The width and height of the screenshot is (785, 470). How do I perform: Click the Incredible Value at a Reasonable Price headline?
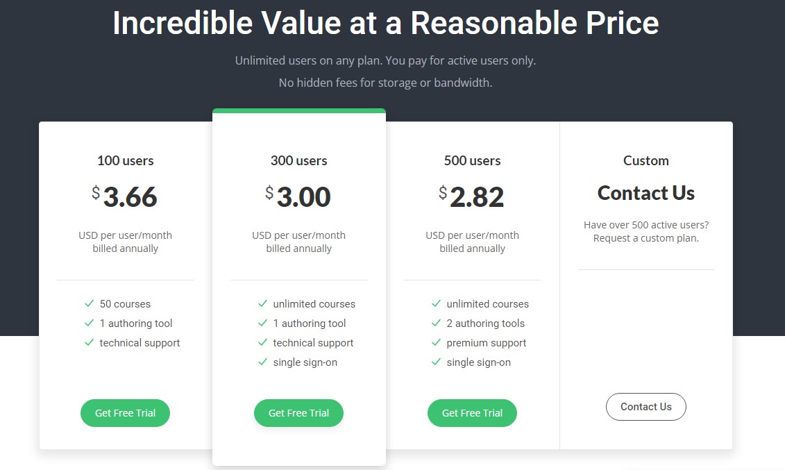coord(385,23)
